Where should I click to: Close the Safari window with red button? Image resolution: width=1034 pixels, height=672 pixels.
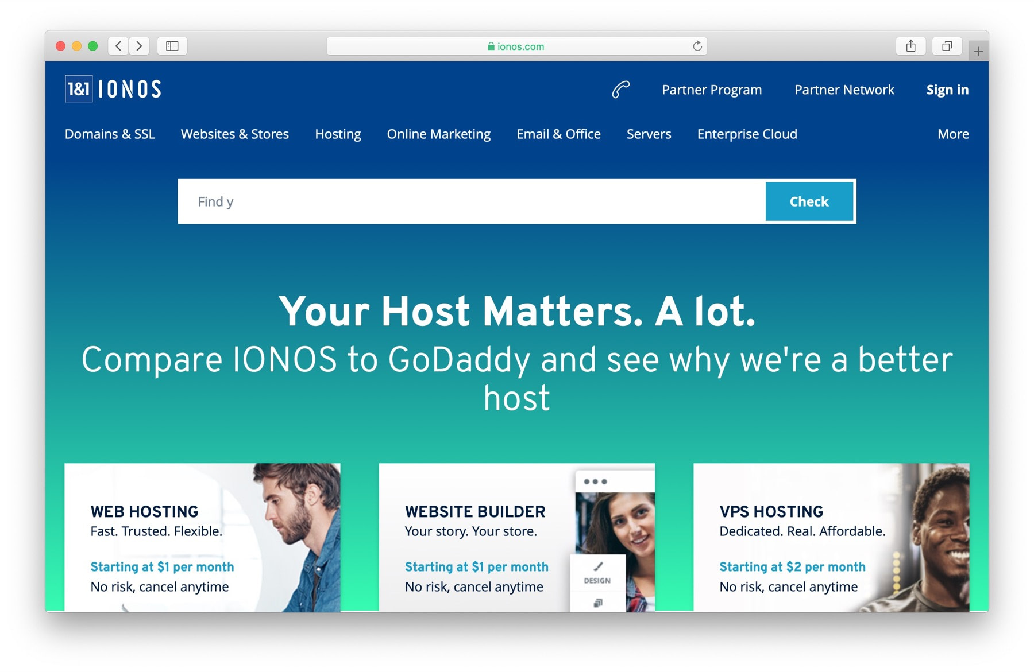pos(60,46)
